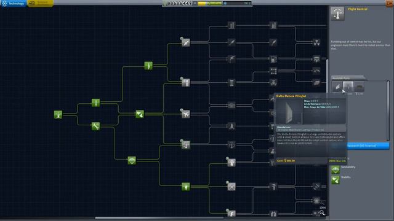Viewport: 394px width, 221px height.
Task: Click the Stability prerequisite icon
Action: click(x=336, y=180)
